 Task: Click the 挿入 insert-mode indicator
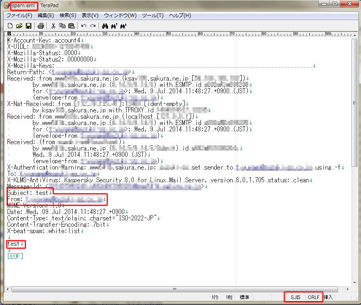[328, 297]
